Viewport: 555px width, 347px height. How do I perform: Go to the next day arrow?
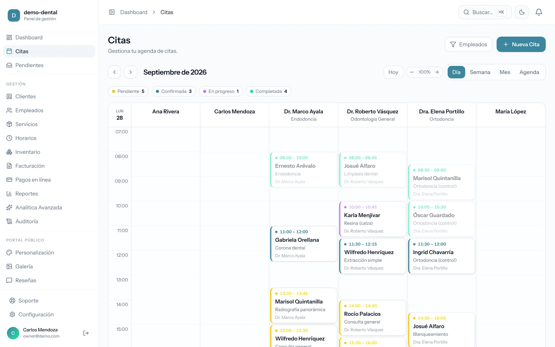pos(130,72)
